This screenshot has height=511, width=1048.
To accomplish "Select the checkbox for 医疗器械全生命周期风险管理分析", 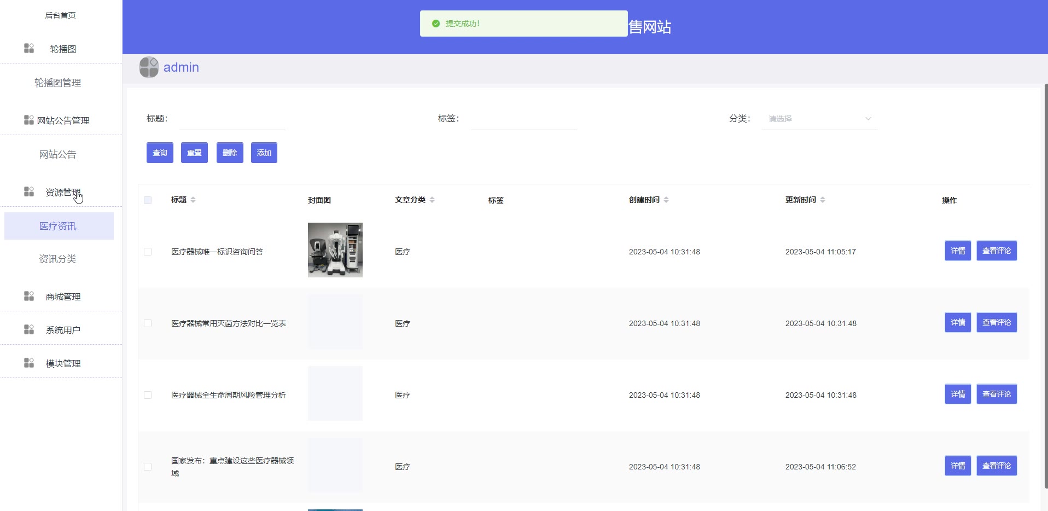I will tap(148, 395).
